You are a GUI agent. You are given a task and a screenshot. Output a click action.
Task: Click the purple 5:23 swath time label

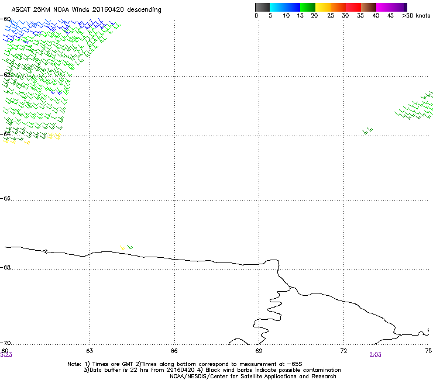(6, 355)
